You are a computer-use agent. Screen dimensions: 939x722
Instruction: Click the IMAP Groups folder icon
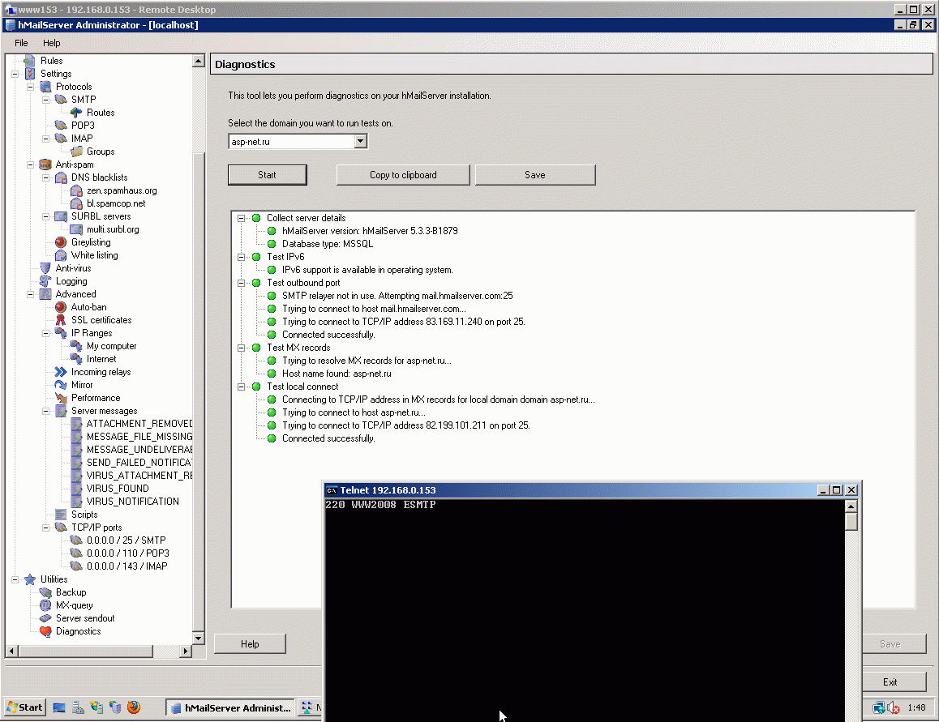[x=76, y=152]
